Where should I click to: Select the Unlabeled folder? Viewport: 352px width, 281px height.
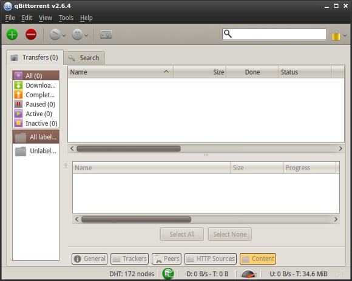click(x=36, y=151)
